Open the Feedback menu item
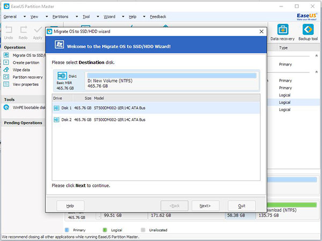 tap(158, 17)
